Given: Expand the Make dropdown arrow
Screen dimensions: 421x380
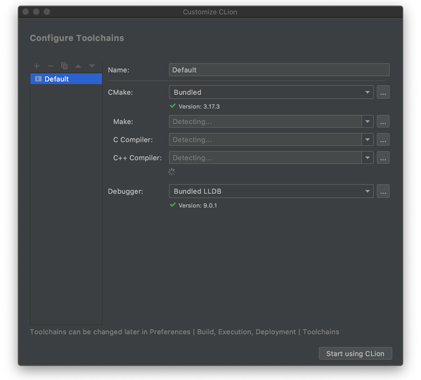Looking at the screenshot, I should (367, 122).
